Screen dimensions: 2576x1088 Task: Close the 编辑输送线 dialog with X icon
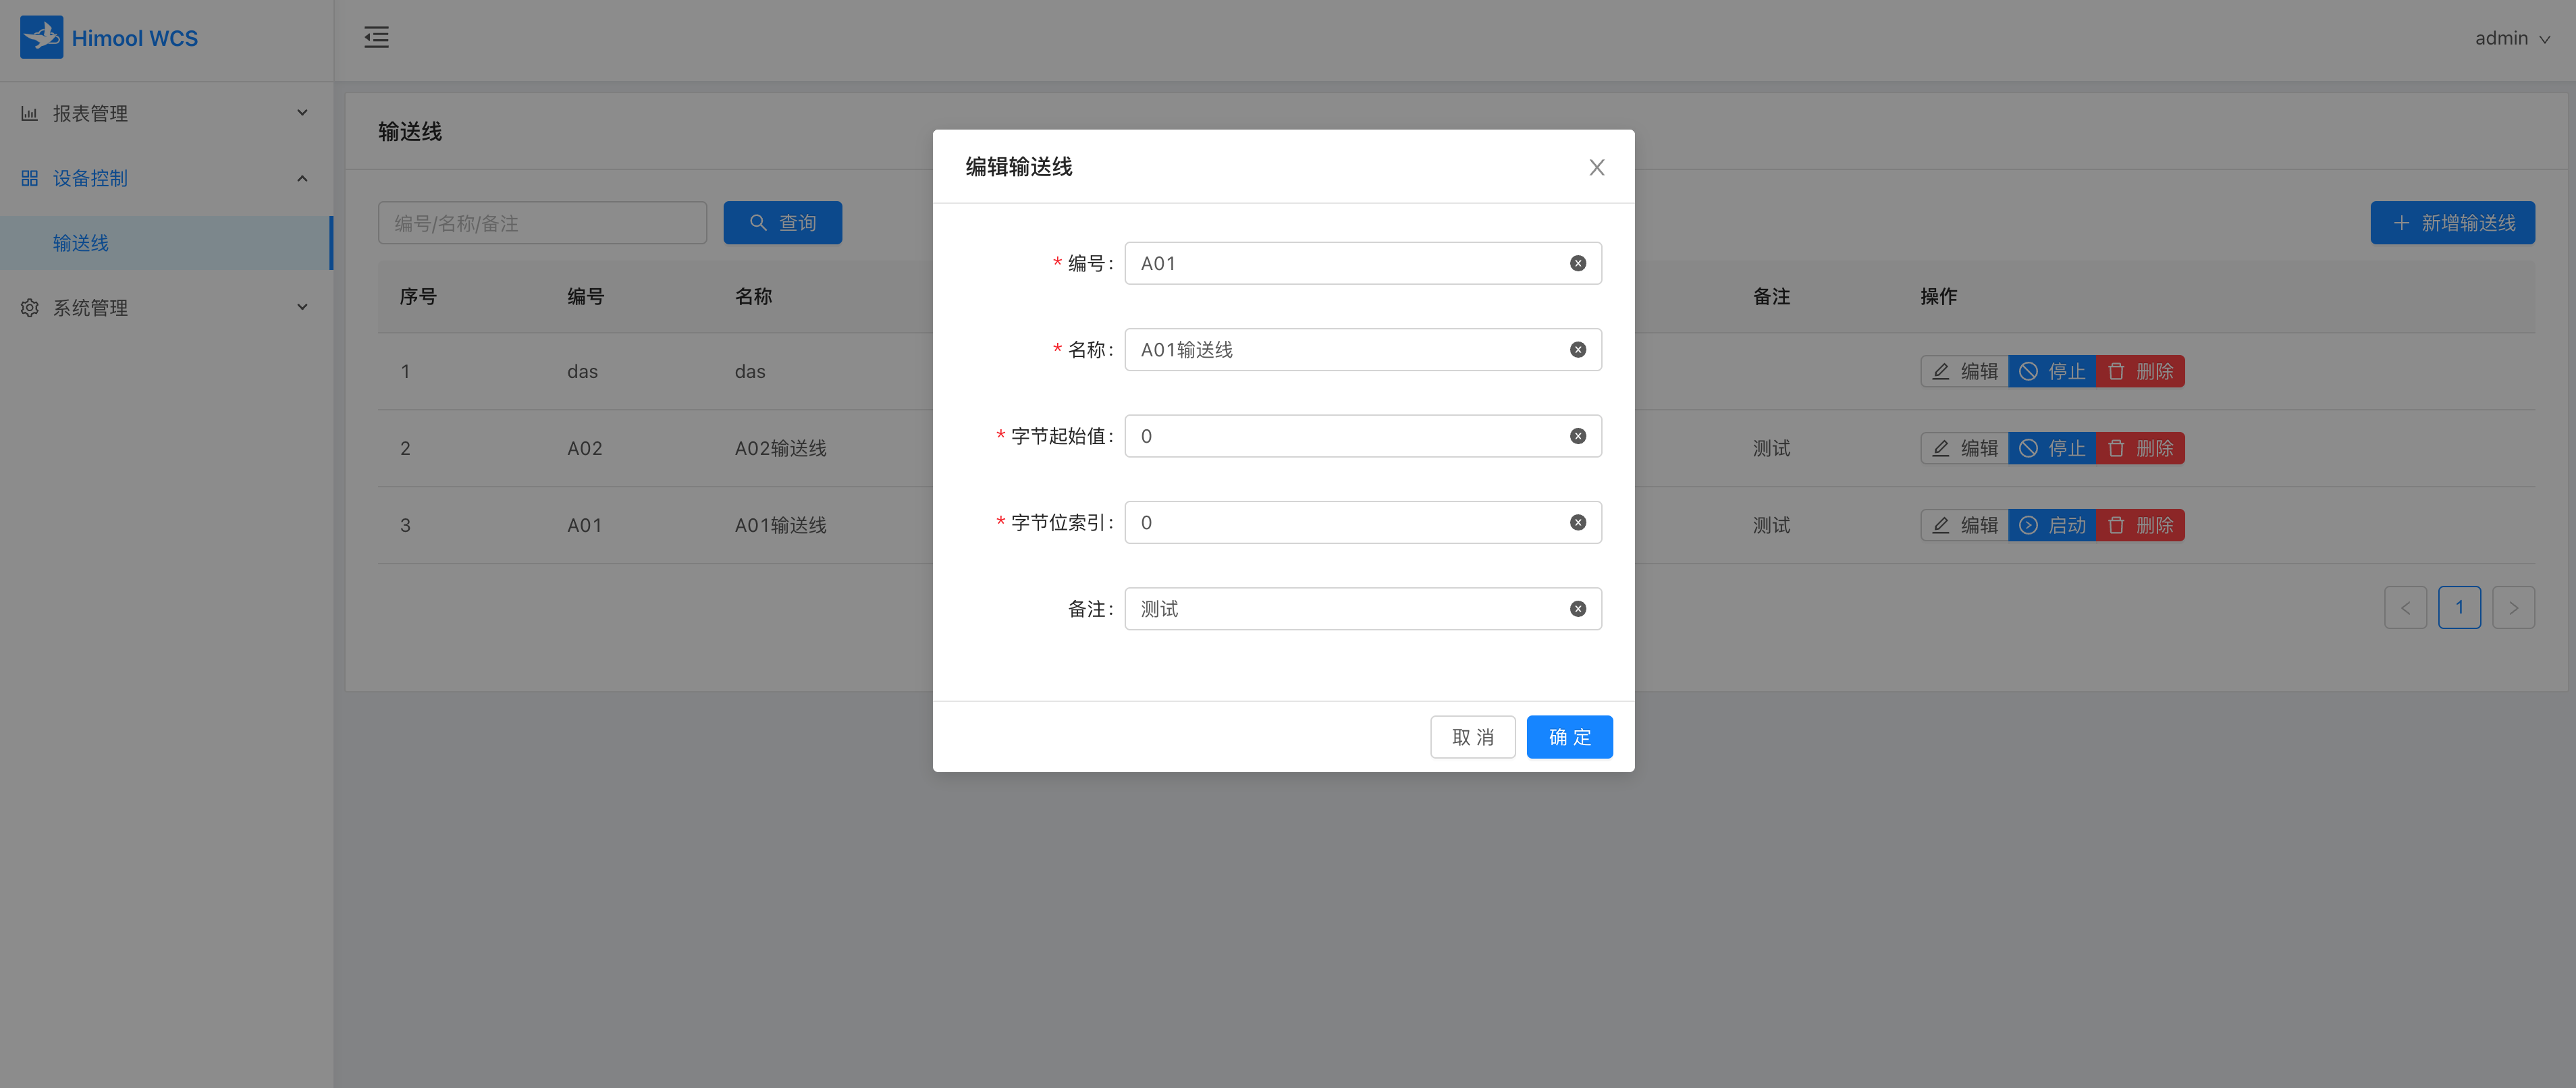pyautogui.click(x=1597, y=167)
